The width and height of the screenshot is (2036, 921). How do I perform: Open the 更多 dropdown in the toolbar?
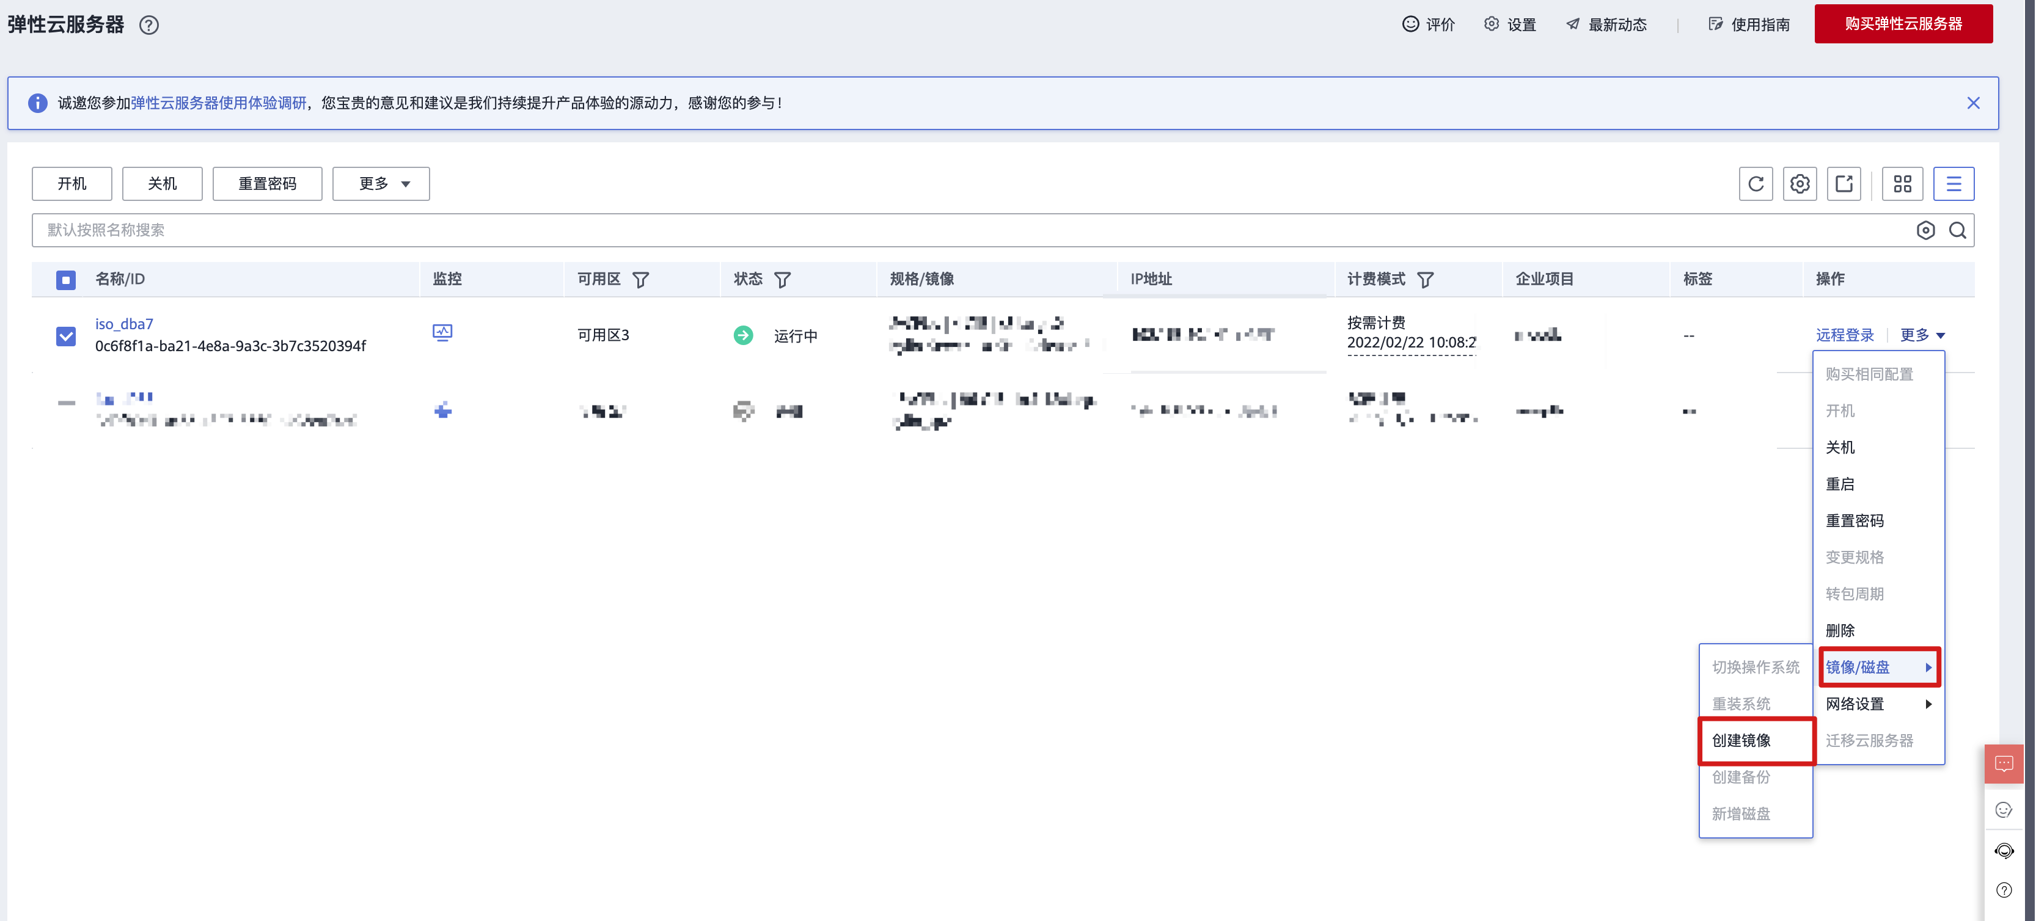click(380, 183)
